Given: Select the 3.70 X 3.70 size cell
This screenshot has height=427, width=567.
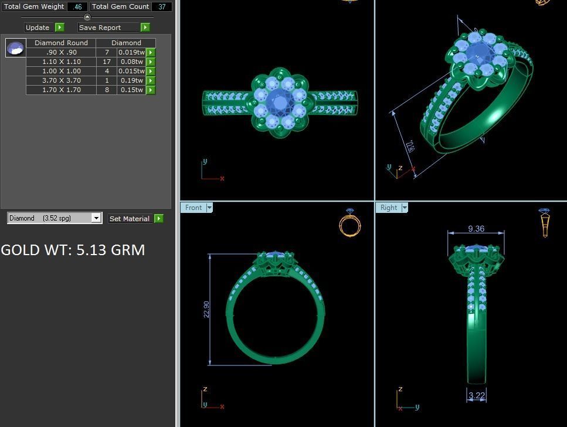Looking at the screenshot, I should coord(61,81).
